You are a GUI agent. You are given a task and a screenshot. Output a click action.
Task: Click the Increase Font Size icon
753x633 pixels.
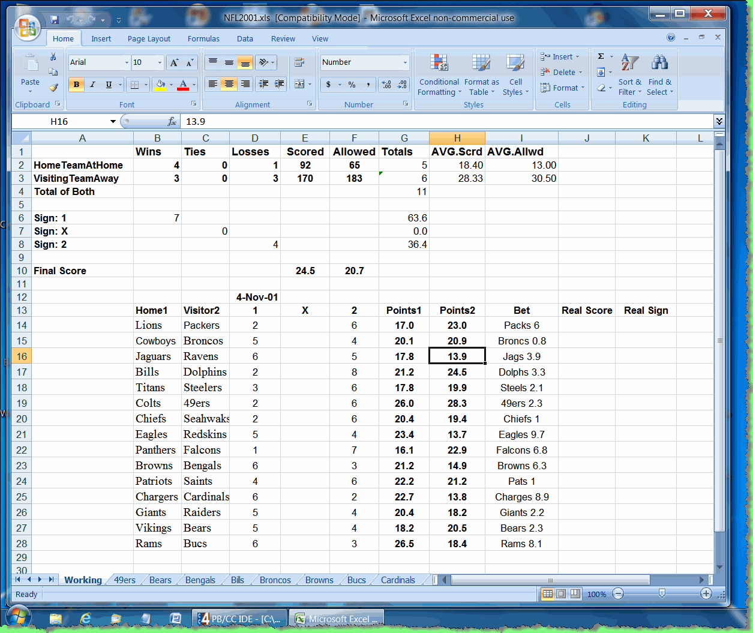tap(174, 62)
